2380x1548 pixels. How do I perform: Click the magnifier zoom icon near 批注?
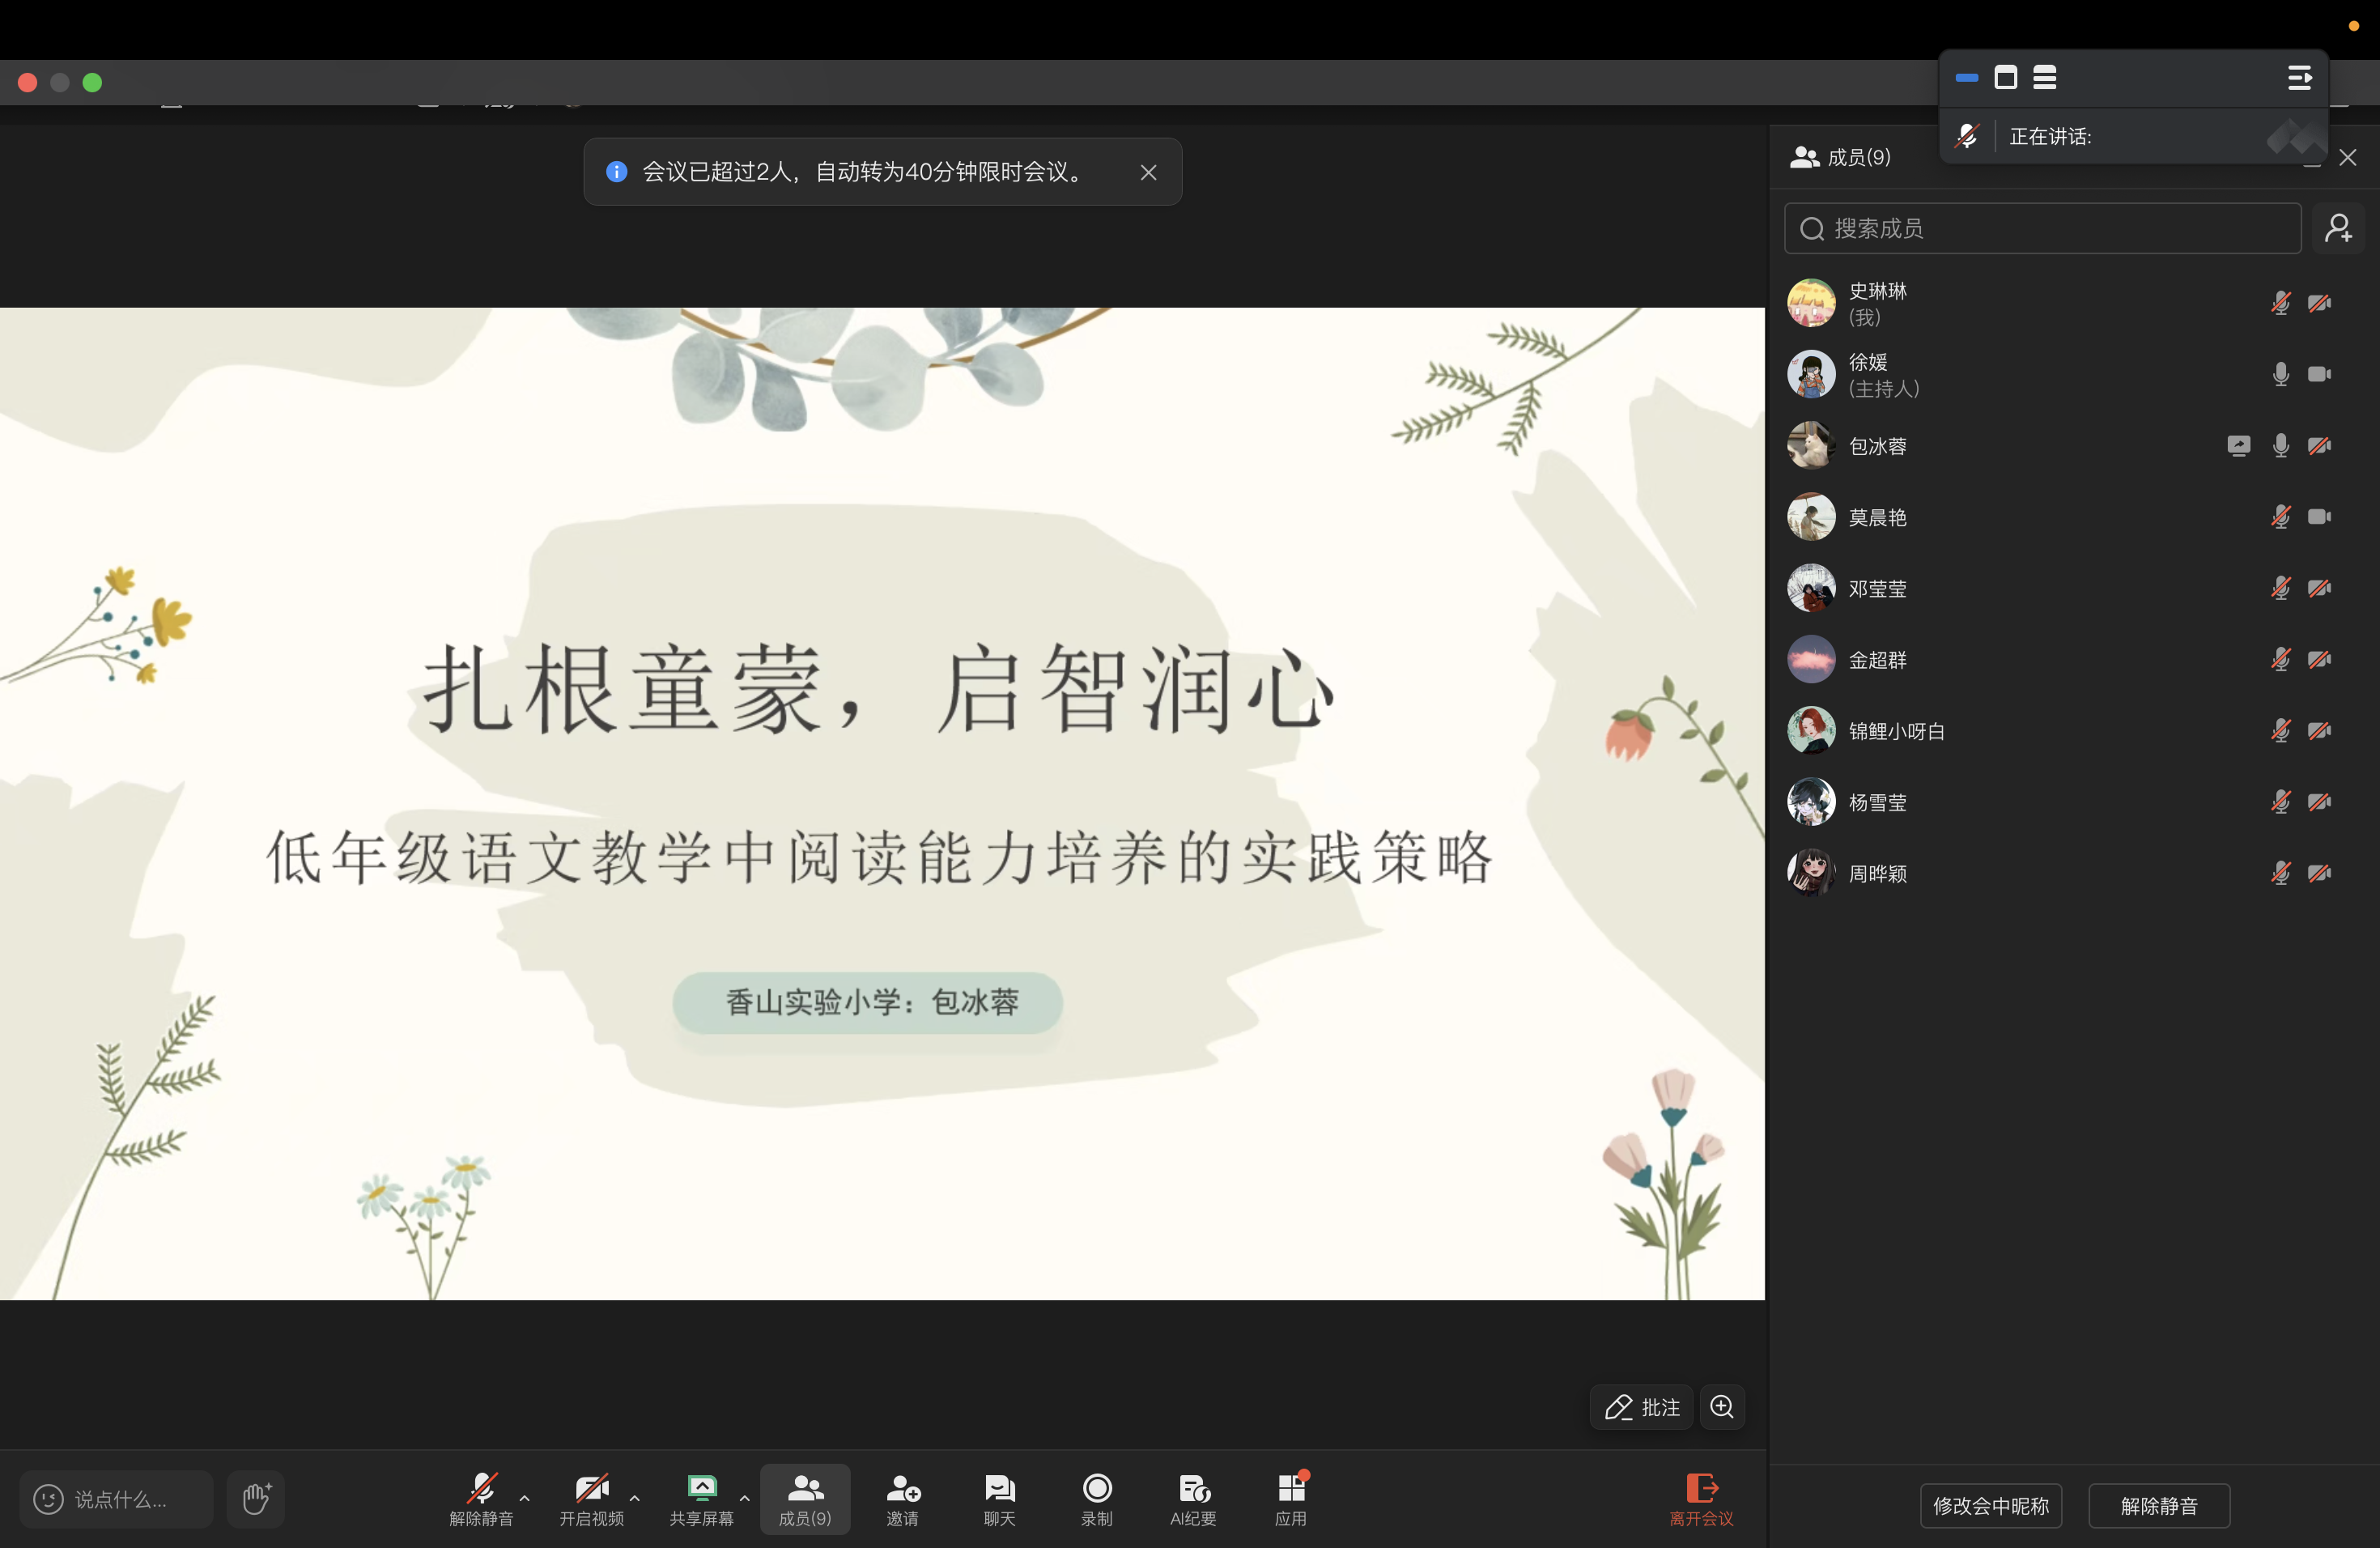pyautogui.click(x=1722, y=1407)
